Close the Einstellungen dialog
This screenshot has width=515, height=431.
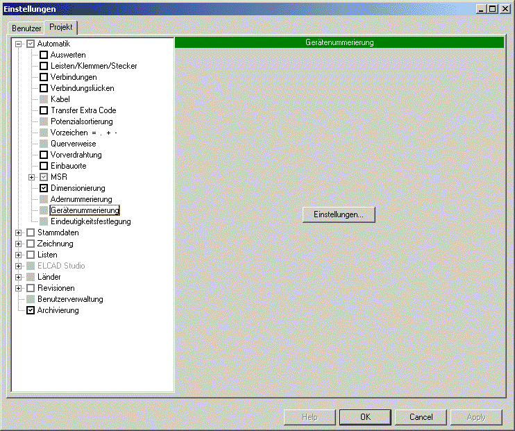pos(505,9)
